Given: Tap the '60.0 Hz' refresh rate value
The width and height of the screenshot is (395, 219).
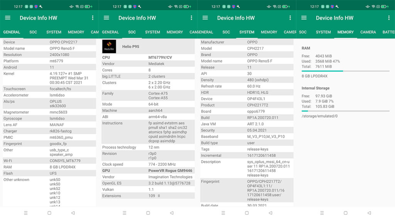Looking at the screenshot, I should pyautogui.click(x=254, y=86).
